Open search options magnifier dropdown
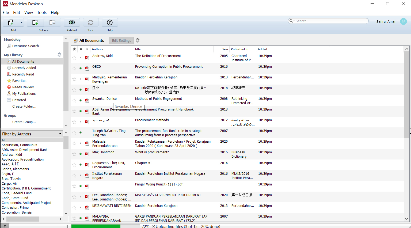 coord(292,21)
